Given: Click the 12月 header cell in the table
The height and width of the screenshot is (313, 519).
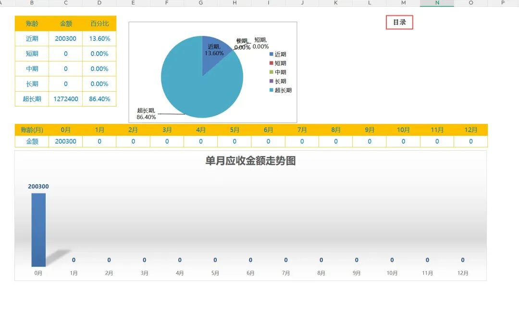Looking at the screenshot, I should click(x=470, y=130).
